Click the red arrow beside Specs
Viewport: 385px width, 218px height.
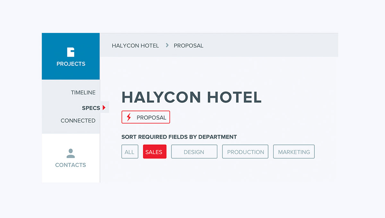104,108
